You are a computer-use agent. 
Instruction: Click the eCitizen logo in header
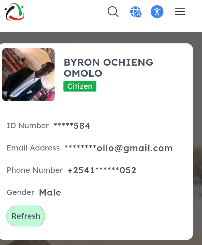(x=15, y=12)
